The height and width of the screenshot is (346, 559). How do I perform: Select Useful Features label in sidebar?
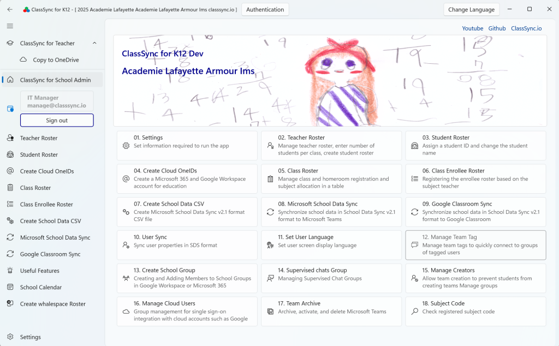39,271
